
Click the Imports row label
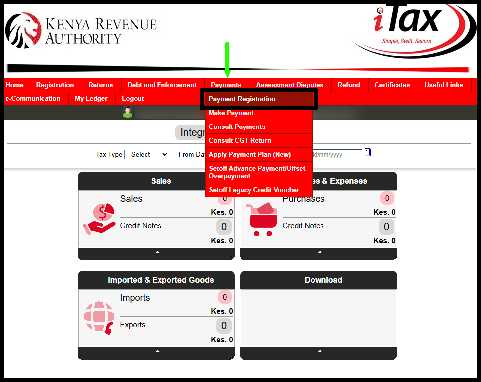tap(135, 298)
